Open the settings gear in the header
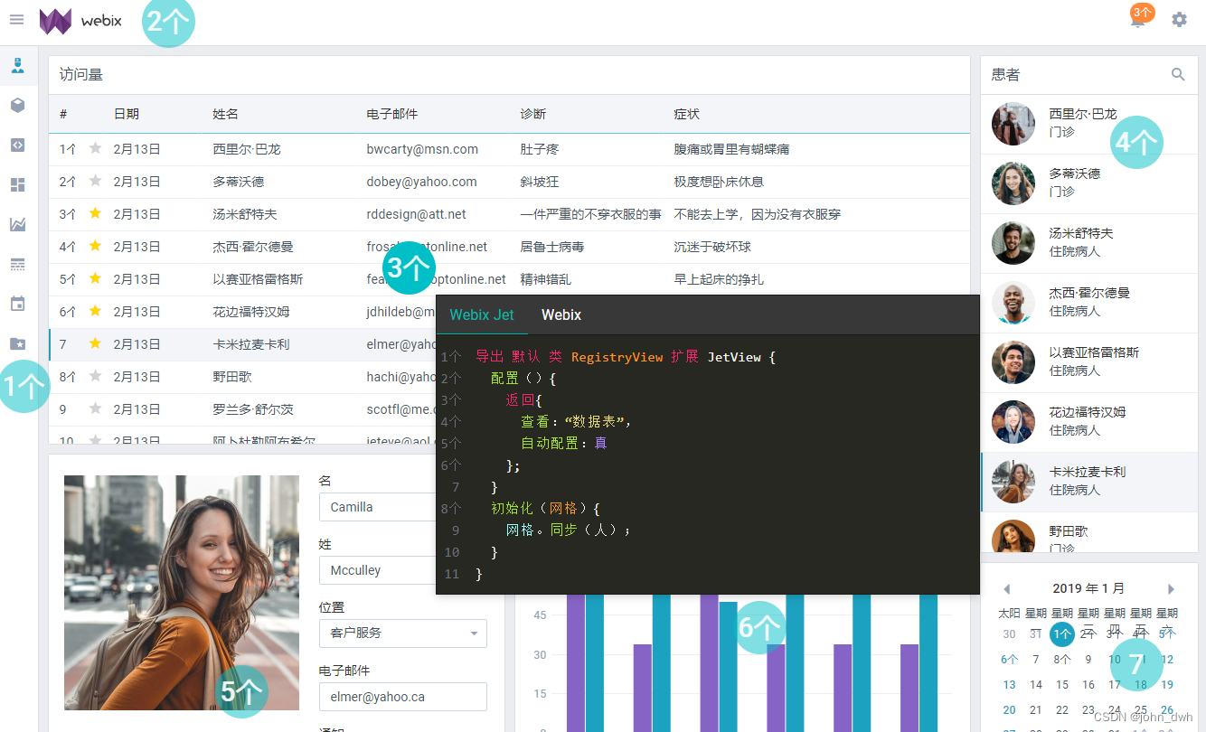 coord(1179,19)
